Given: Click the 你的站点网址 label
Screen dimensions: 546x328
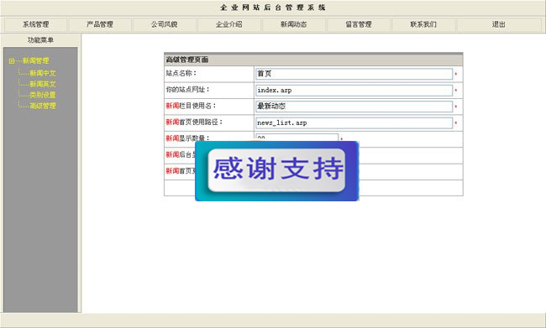Looking at the screenshot, I should (187, 90).
